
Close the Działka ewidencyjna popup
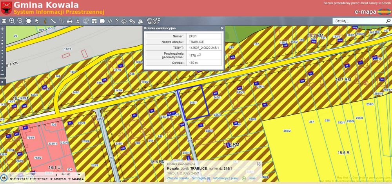(222, 29)
